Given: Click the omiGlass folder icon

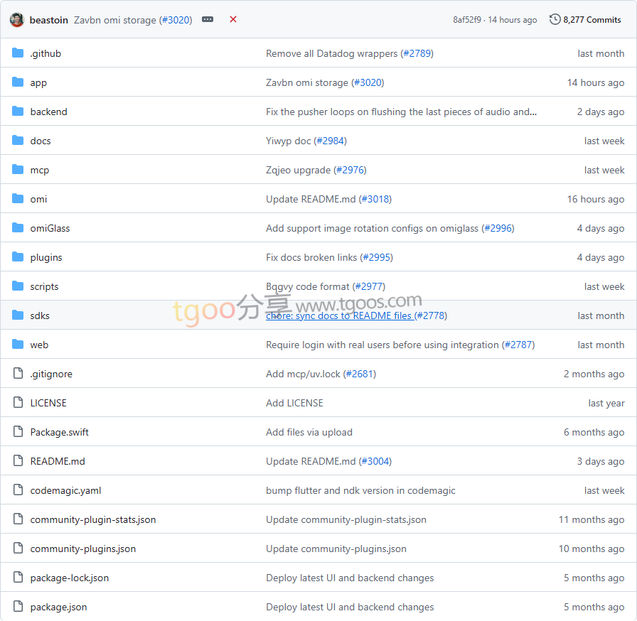Looking at the screenshot, I should pyautogui.click(x=18, y=228).
